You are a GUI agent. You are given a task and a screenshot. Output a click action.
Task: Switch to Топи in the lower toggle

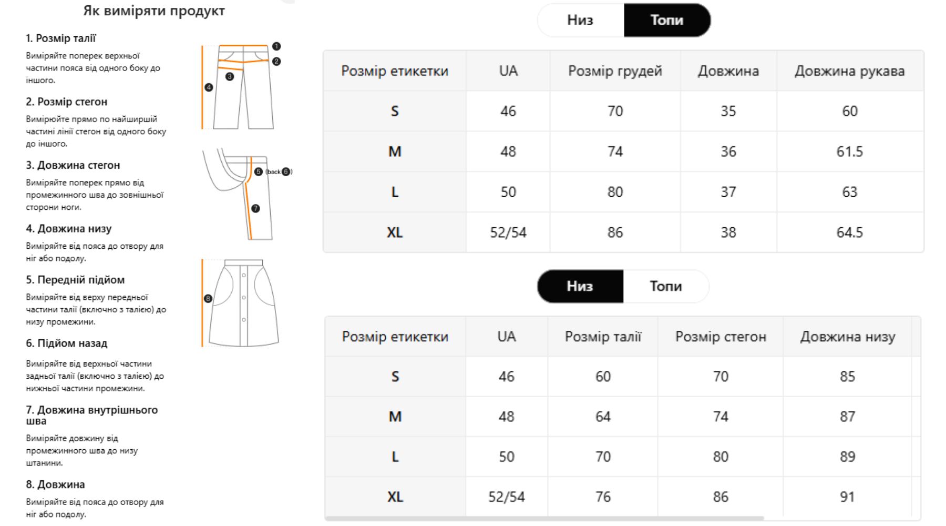[x=666, y=286]
